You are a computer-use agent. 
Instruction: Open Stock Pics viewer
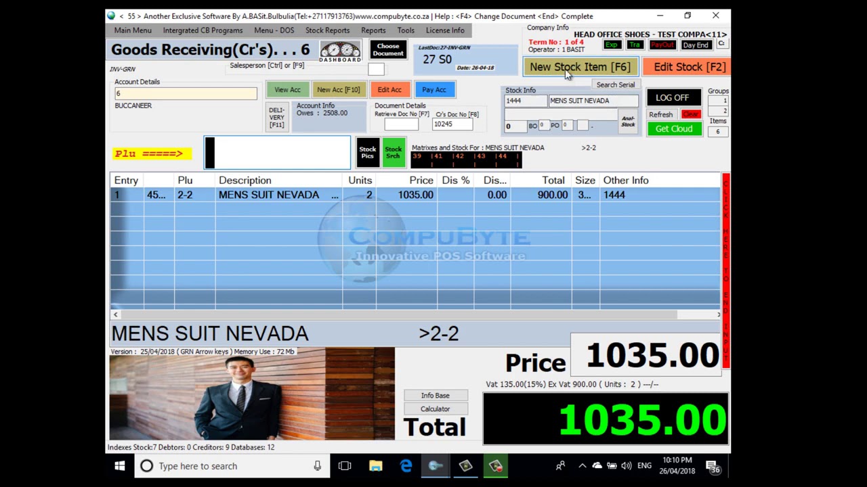click(x=367, y=153)
